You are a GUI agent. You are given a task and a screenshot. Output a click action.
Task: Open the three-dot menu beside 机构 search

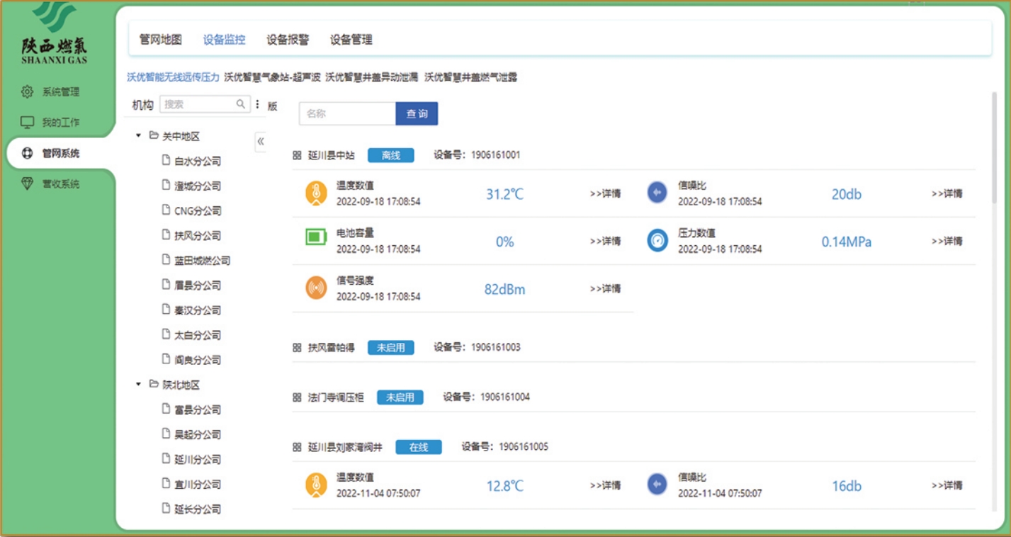click(257, 104)
